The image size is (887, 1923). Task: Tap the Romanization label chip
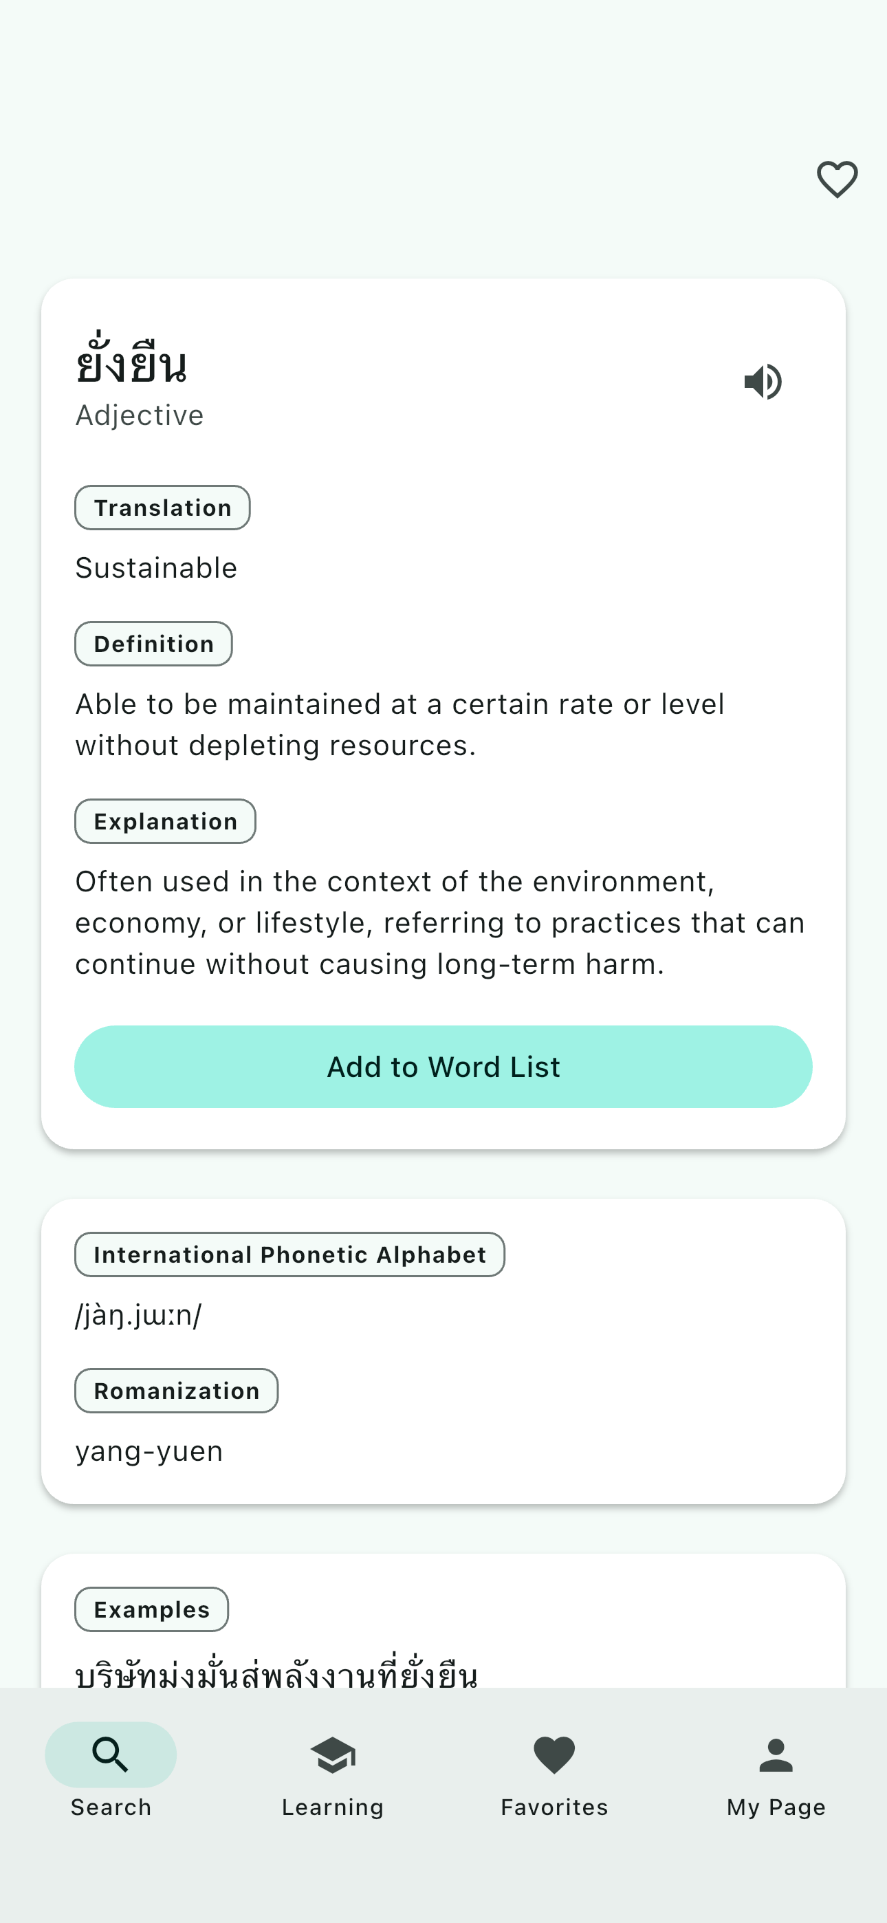click(x=176, y=1391)
